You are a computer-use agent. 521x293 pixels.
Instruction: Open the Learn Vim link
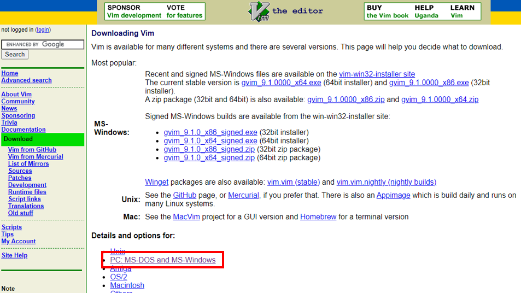(462, 11)
